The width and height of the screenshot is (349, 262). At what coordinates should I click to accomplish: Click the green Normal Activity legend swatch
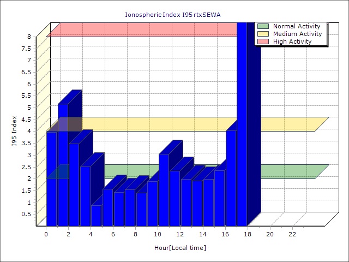coord(263,26)
